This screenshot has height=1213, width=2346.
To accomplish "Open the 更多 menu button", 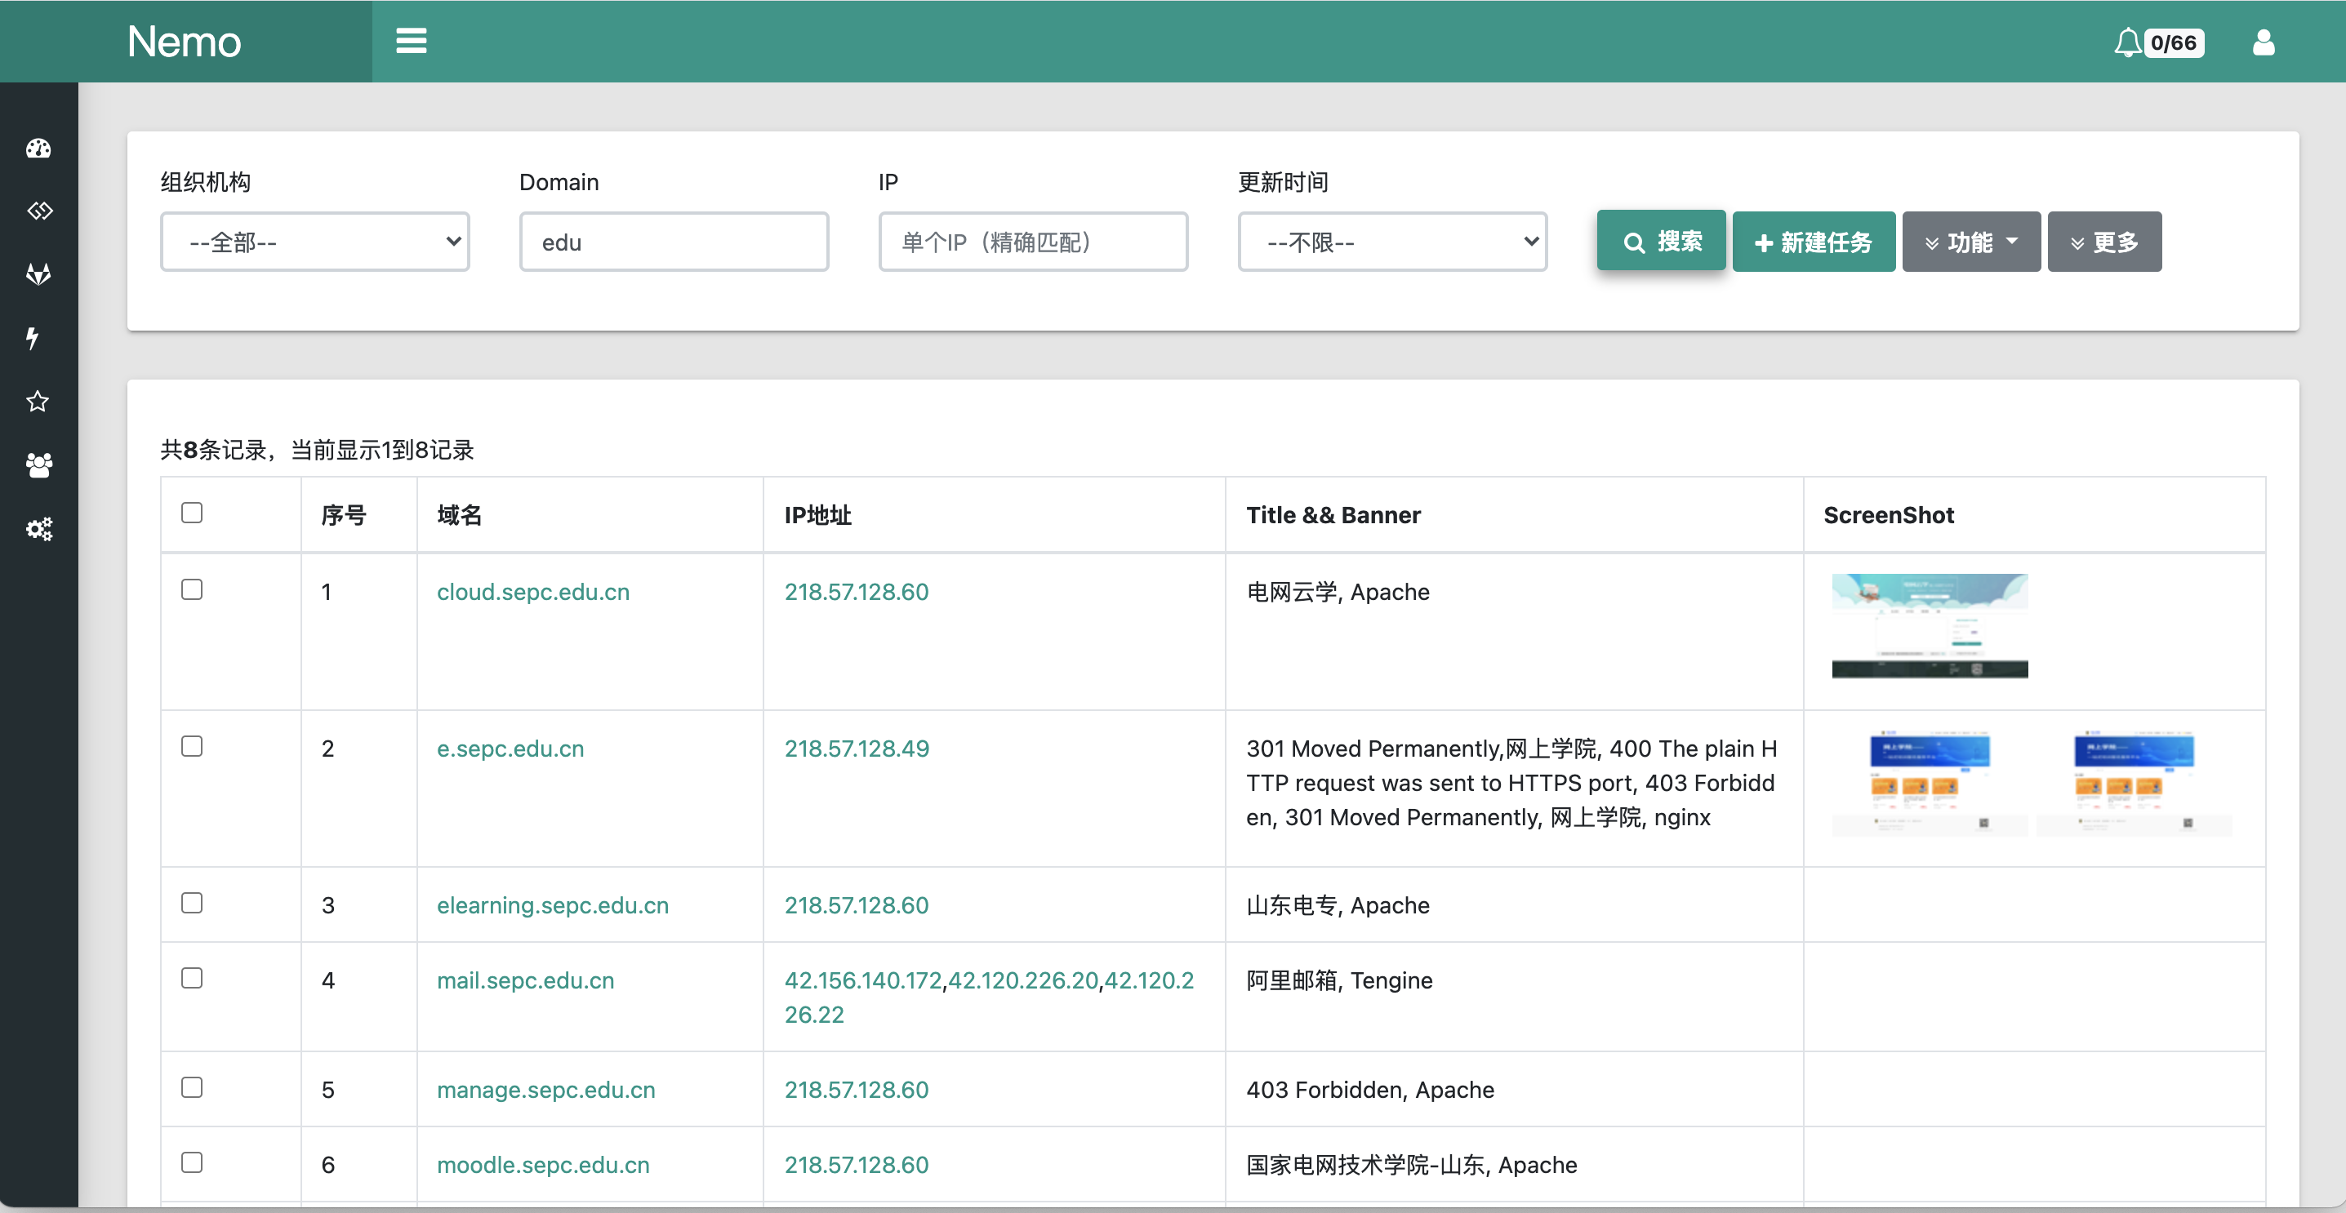I will (2103, 242).
